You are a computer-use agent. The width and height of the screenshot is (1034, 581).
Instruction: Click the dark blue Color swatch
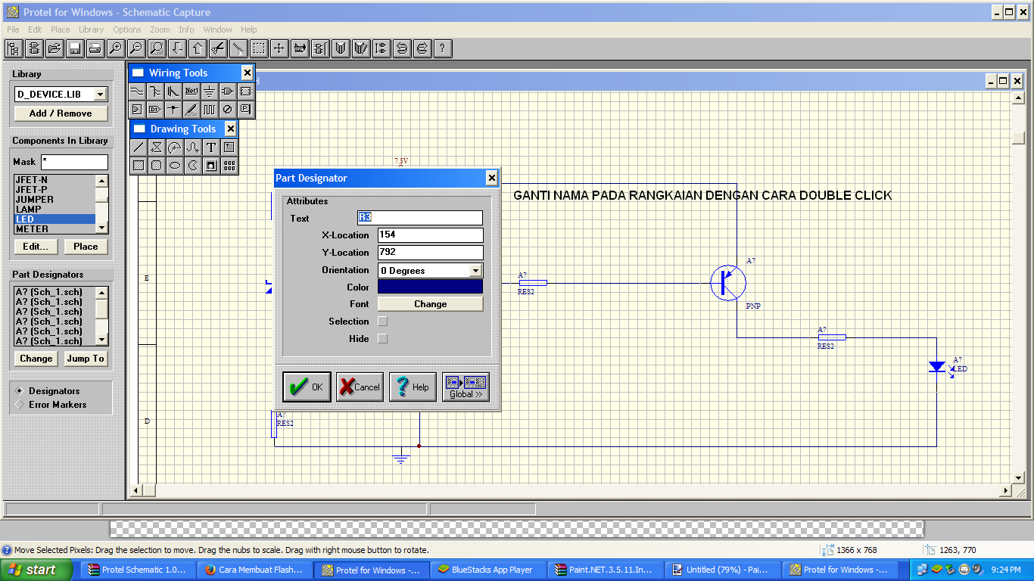coord(430,287)
